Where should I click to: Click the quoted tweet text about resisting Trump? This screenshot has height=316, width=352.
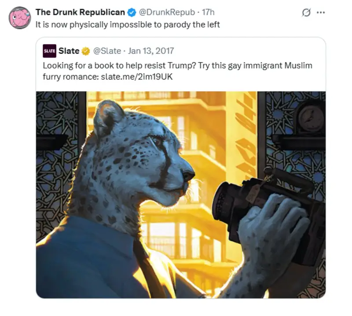coord(177,71)
